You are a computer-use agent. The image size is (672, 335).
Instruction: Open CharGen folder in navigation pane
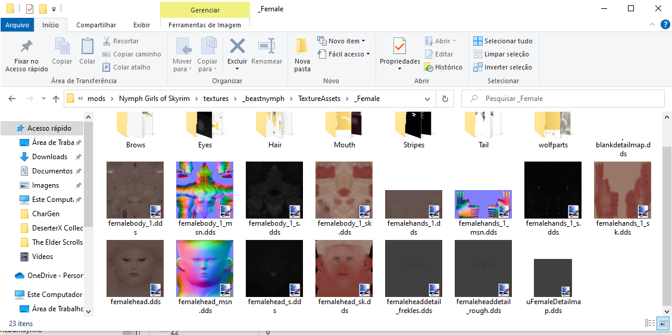tap(46, 213)
